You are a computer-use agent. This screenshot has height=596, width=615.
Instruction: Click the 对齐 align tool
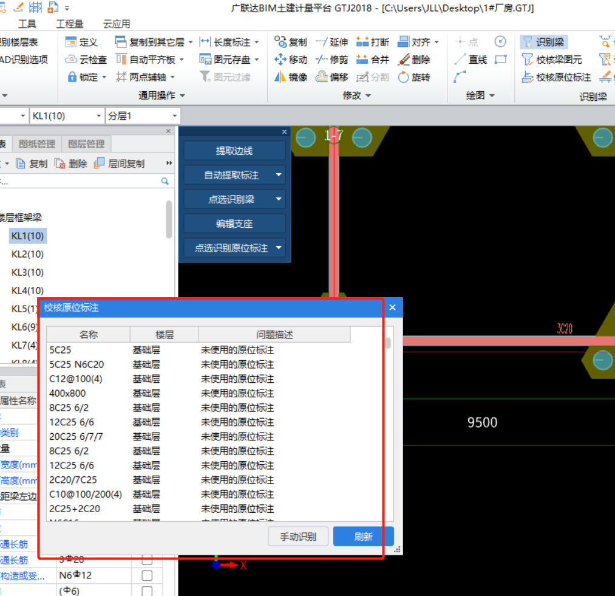point(414,42)
